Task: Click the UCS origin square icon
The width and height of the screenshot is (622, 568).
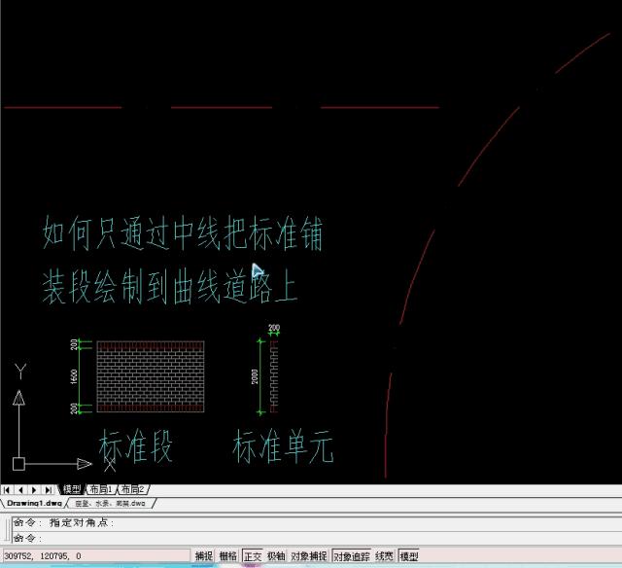Action: tap(18, 464)
